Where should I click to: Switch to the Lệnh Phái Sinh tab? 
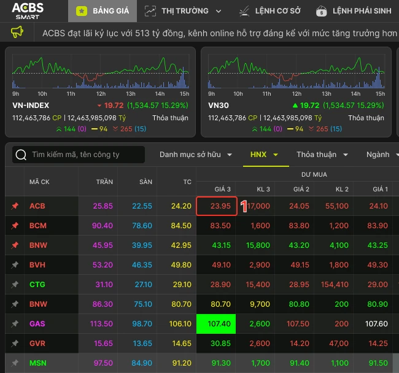coord(354,11)
